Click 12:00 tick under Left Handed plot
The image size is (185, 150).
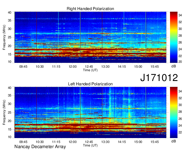click(x=73, y=142)
